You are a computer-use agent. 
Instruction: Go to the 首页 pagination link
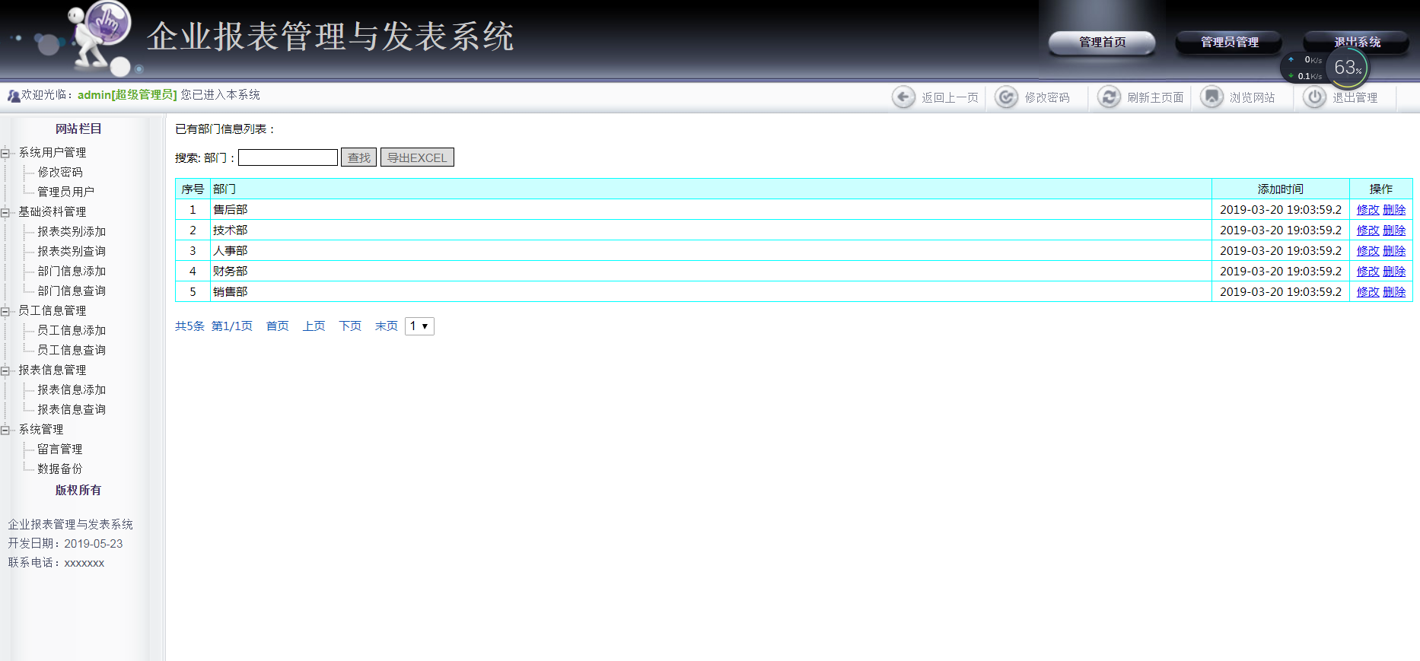[278, 326]
